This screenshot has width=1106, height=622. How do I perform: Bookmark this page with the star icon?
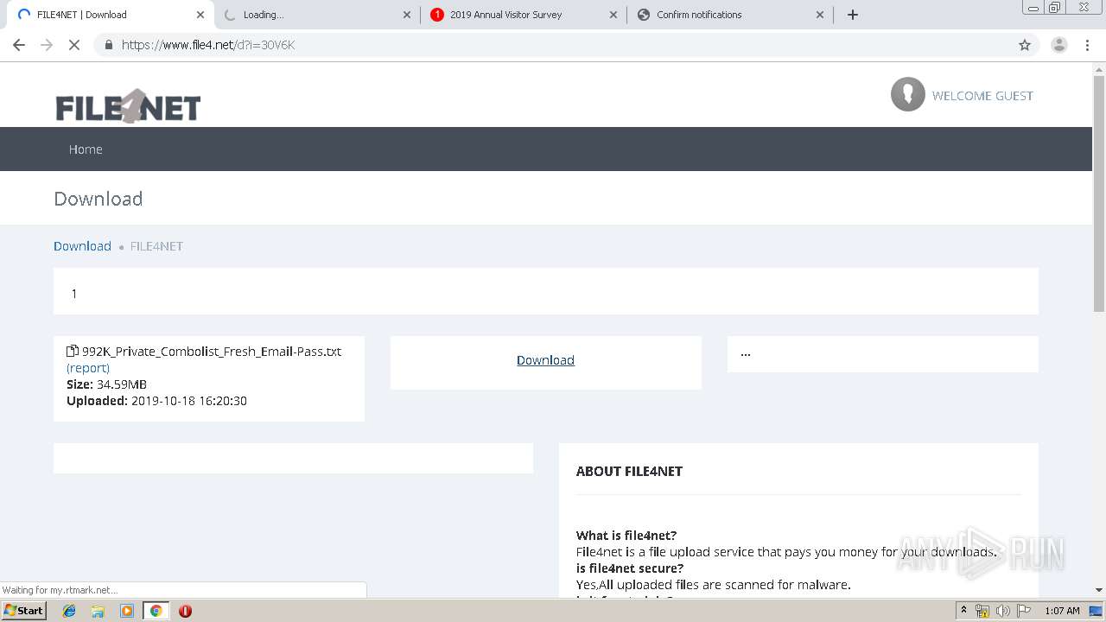[x=1025, y=45]
